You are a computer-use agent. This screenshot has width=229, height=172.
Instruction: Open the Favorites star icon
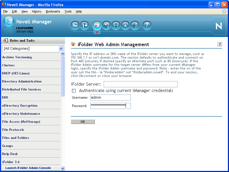click(125, 26)
